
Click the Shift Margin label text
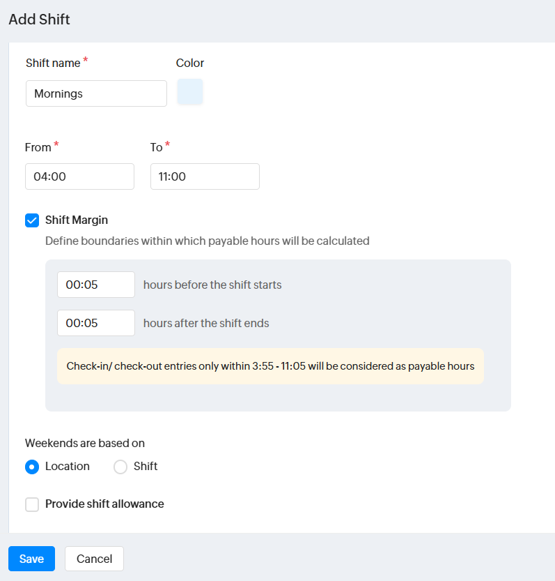pyautogui.click(x=77, y=220)
